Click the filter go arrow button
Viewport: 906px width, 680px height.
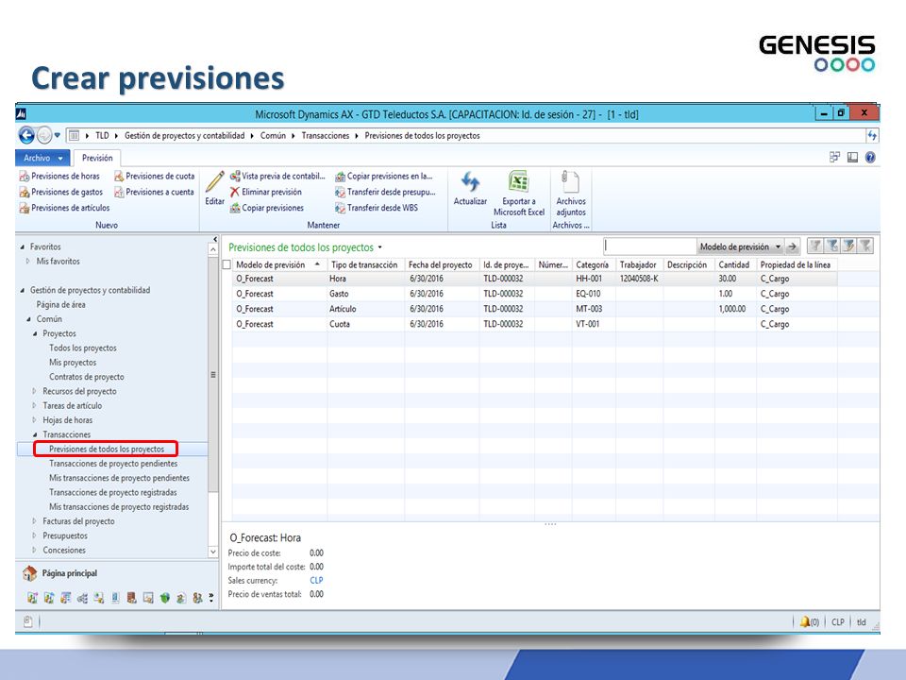793,246
